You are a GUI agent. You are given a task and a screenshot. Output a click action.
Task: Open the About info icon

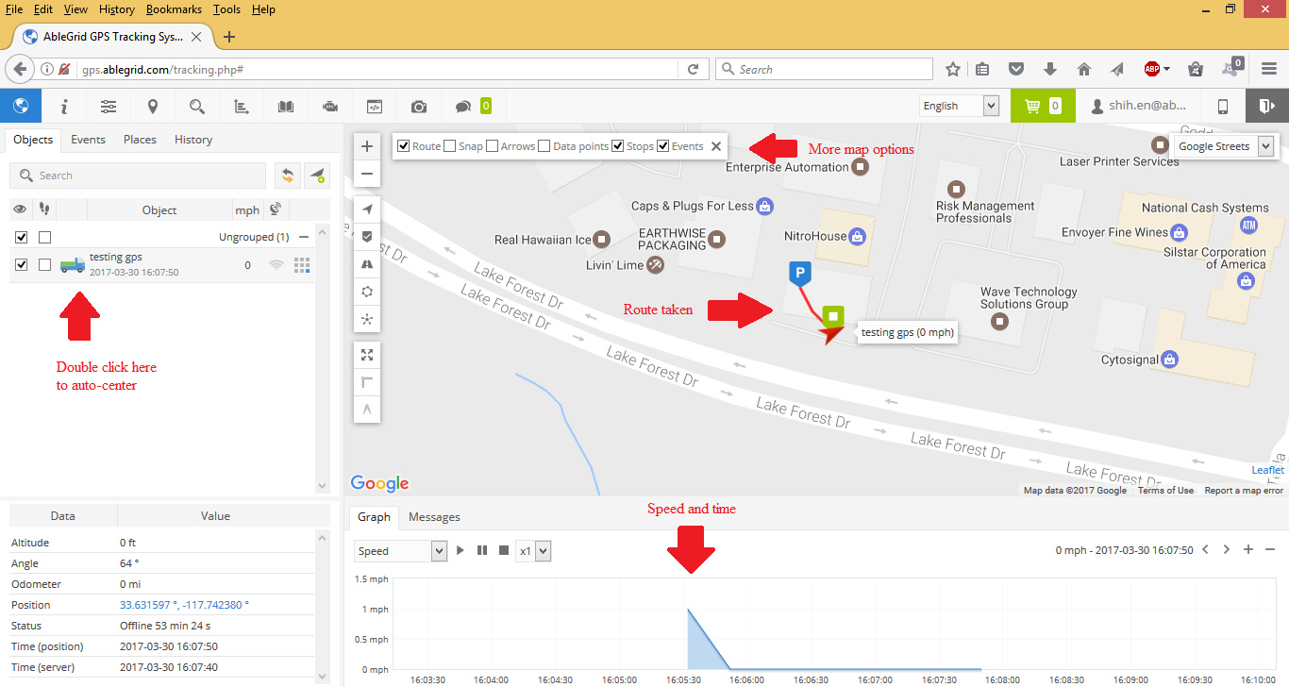click(x=64, y=107)
